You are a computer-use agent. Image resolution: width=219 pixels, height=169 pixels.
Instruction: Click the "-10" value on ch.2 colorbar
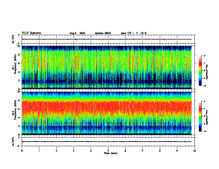point(204,131)
